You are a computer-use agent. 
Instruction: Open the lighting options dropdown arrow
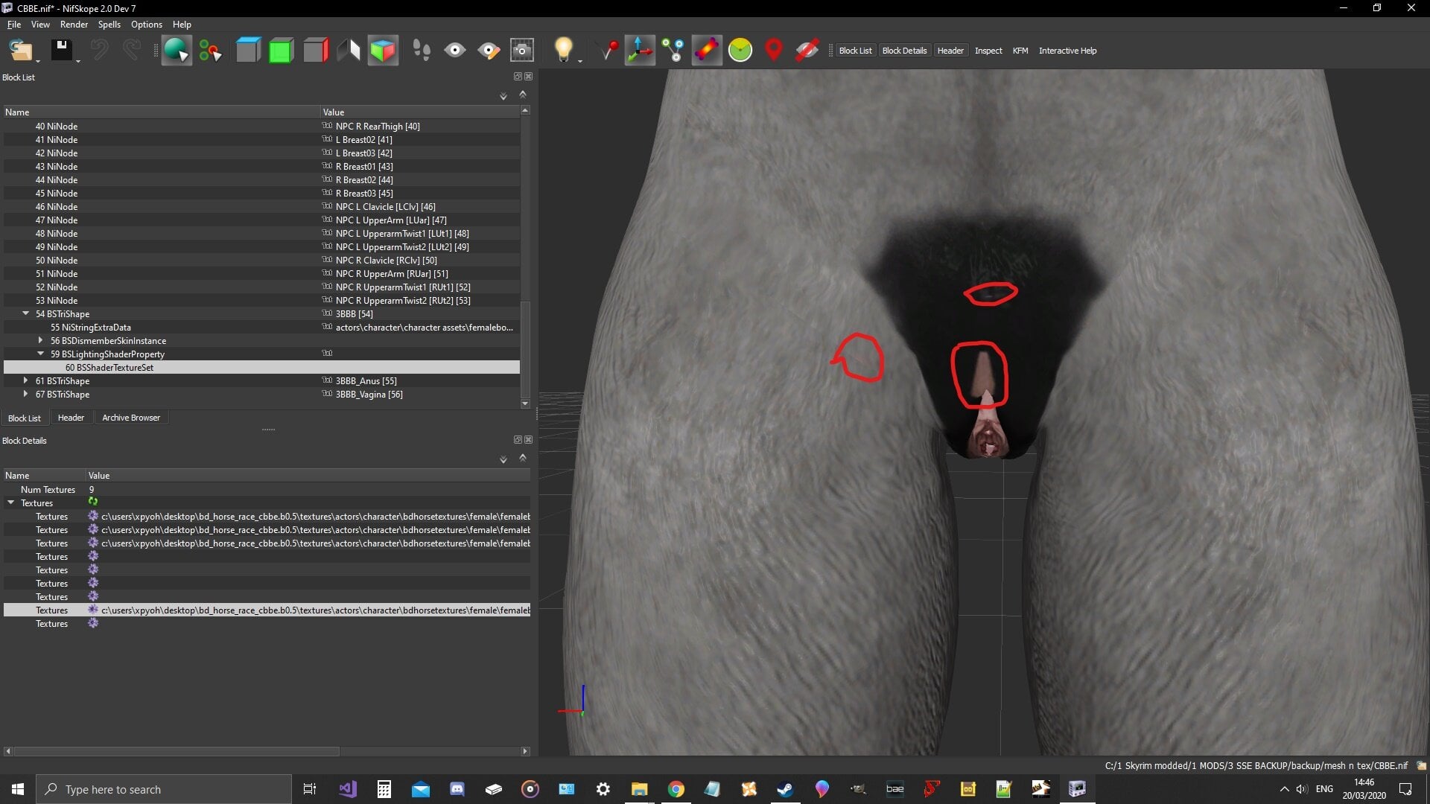point(580,61)
